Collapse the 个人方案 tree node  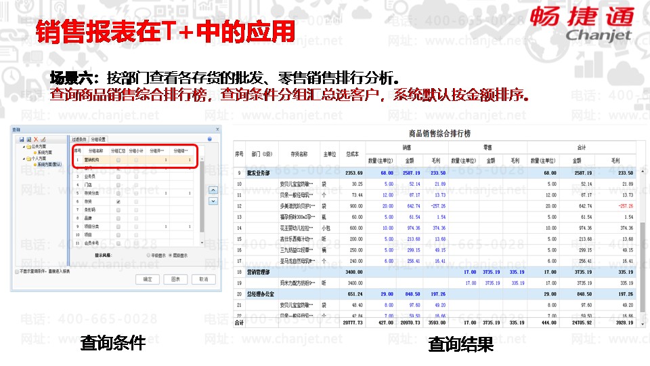(24, 159)
